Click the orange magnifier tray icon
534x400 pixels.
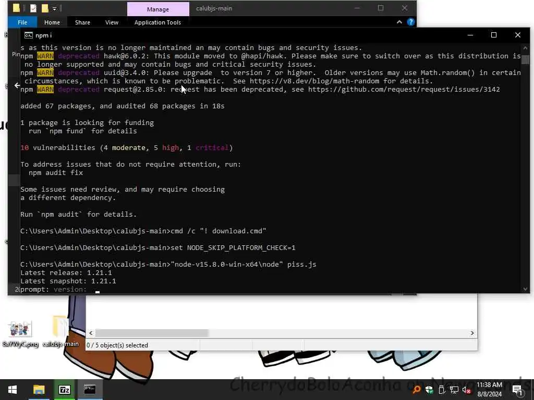417,390
